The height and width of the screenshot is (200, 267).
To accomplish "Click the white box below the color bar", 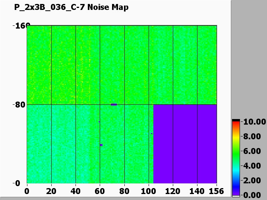I will point(236,196).
